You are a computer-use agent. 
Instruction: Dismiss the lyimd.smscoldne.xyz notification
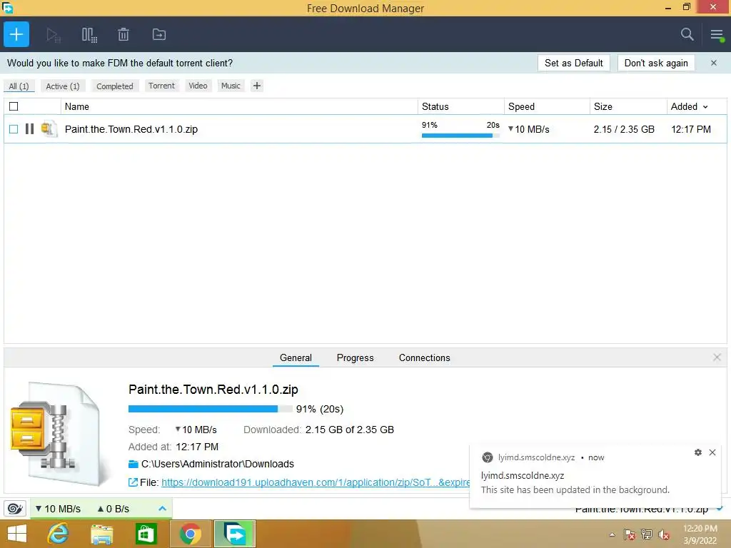tap(712, 452)
